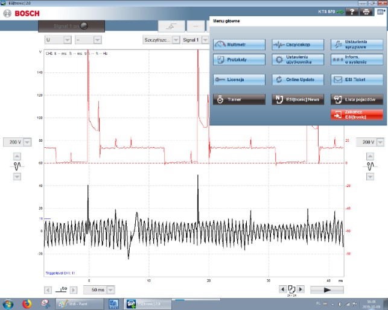388x310 pixels.
Task: Click the red Zakończ ESI[tronic] button
Action: click(356, 114)
